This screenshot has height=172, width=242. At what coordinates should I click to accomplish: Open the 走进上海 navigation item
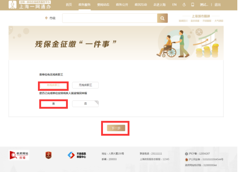[159, 4]
